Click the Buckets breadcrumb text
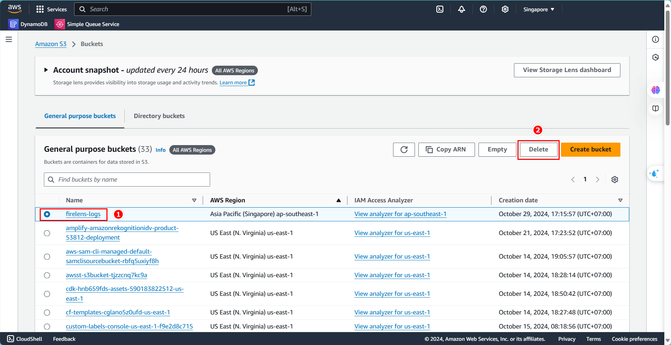Viewport: 671px width, 345px height. pyautogui.click(x=92, y=44)
